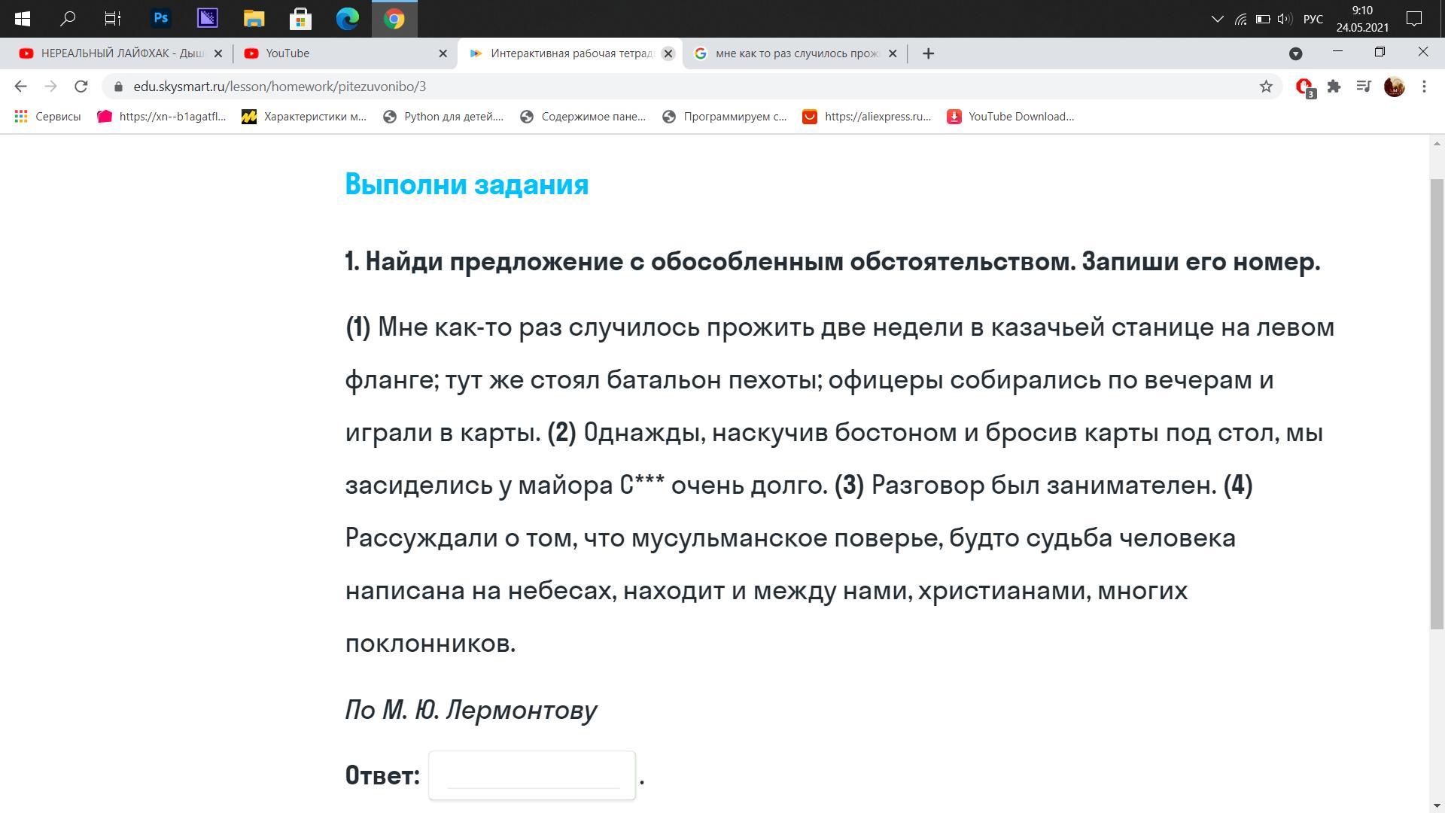Click the red ad blocker extension icon
Screen dimensions: 1445x813
tap(1304, 87)
